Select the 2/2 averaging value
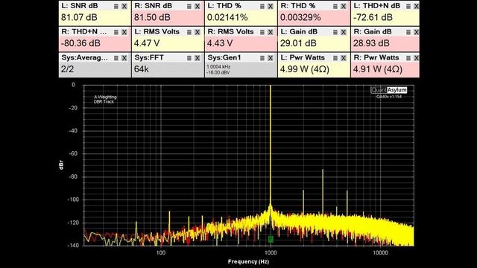Screen dimensions: 477x268 pyautogui.click(x=67, y=69)
